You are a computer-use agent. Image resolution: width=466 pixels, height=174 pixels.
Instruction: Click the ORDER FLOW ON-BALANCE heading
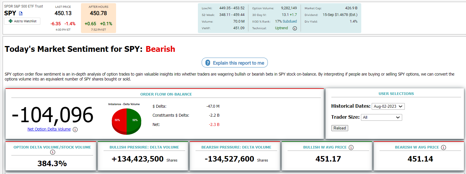coord(166,94)
